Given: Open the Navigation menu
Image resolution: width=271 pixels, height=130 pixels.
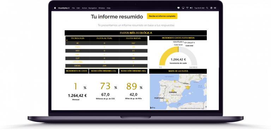Looking at the screenshot, I should [93, 8].
